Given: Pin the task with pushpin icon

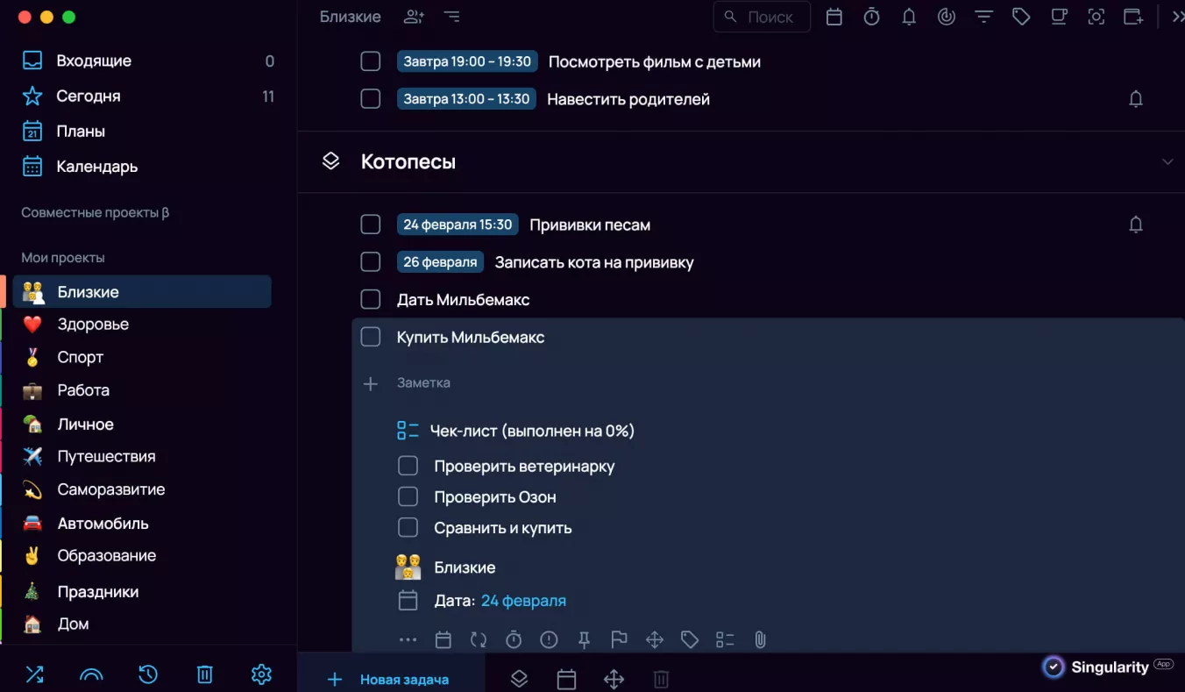Looking at the screenshot, I should pyautogui.click(x=584, y=640).
